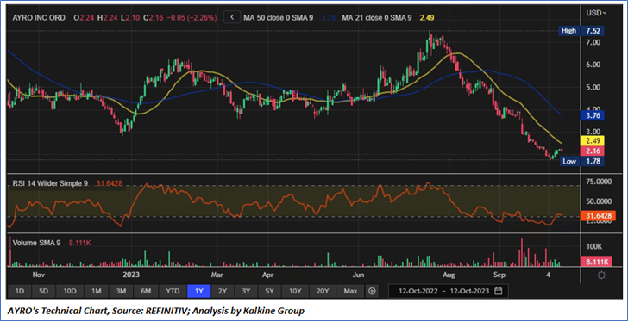Click the 12-Oct-2022 – 12-Oct-2023 date range field
Image resolution: width=628 pixels, height=321 pixels.
point(449,291)
